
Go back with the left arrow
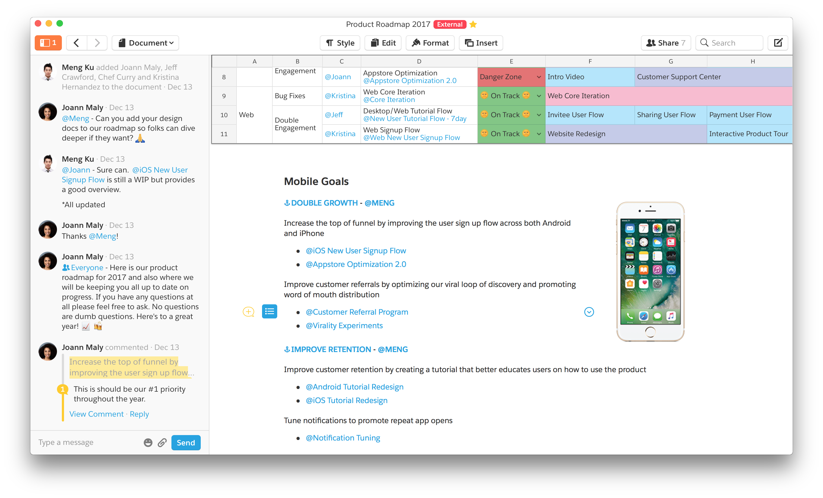pyautogui.click(x=76, y=43)
